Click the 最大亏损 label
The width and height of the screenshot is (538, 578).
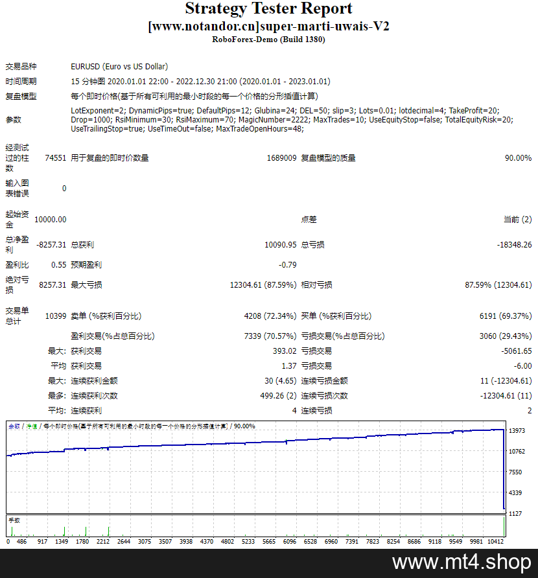coord(86,285)
